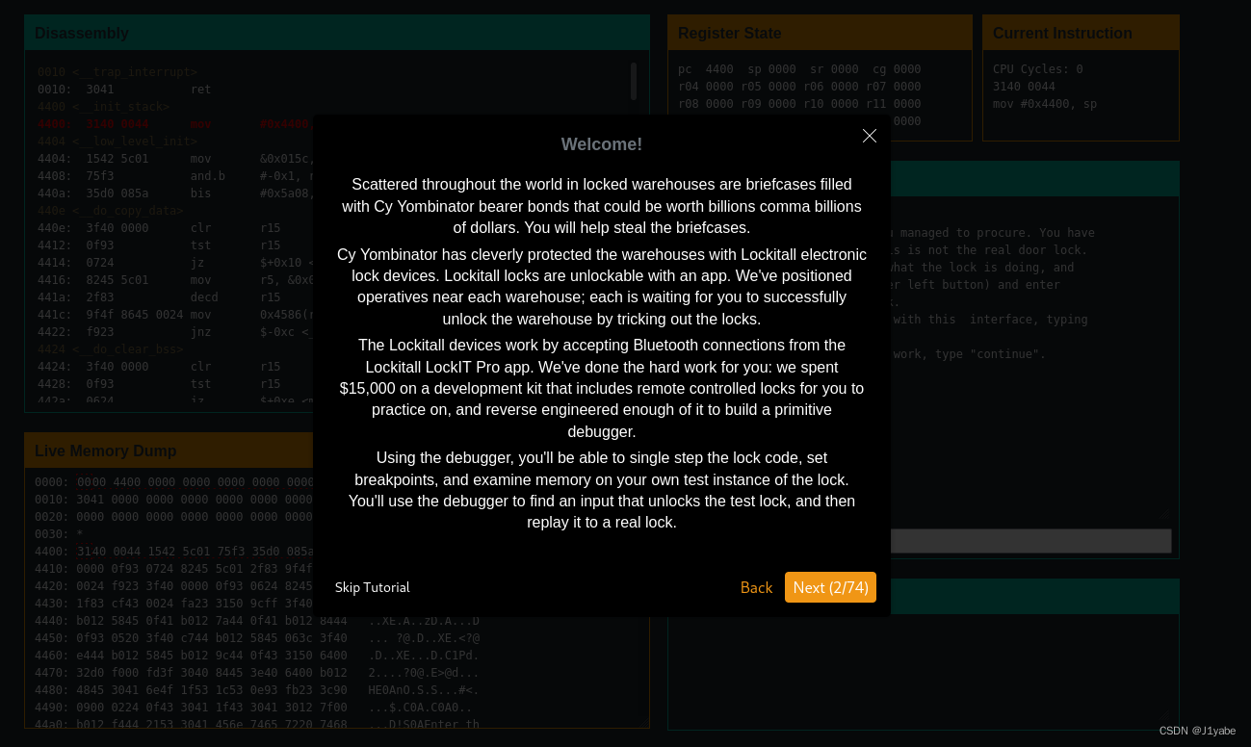Viewport: 1251px width, 747px height.
Task: Select the Register State panel title
Action: point(730,33)
